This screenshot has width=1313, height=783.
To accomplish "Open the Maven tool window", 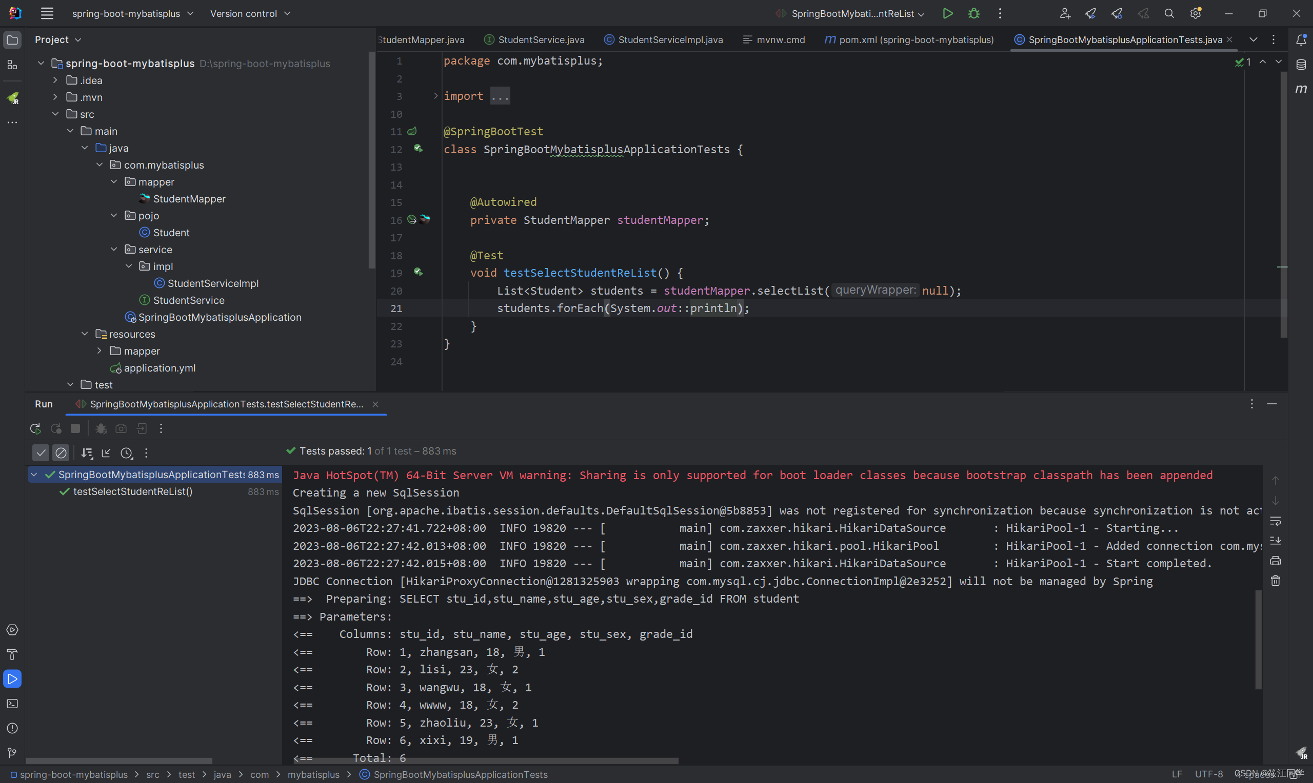I will [x=1301, y=89].
